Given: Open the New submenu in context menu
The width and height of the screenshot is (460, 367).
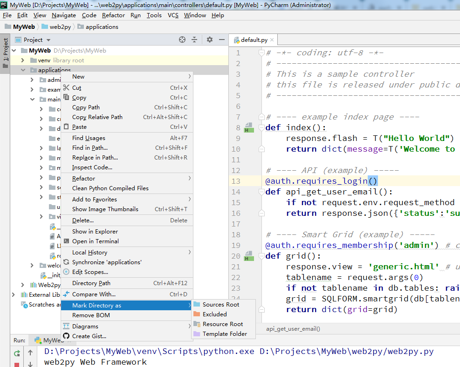Looking at the screenshot, I should (127, 76).
